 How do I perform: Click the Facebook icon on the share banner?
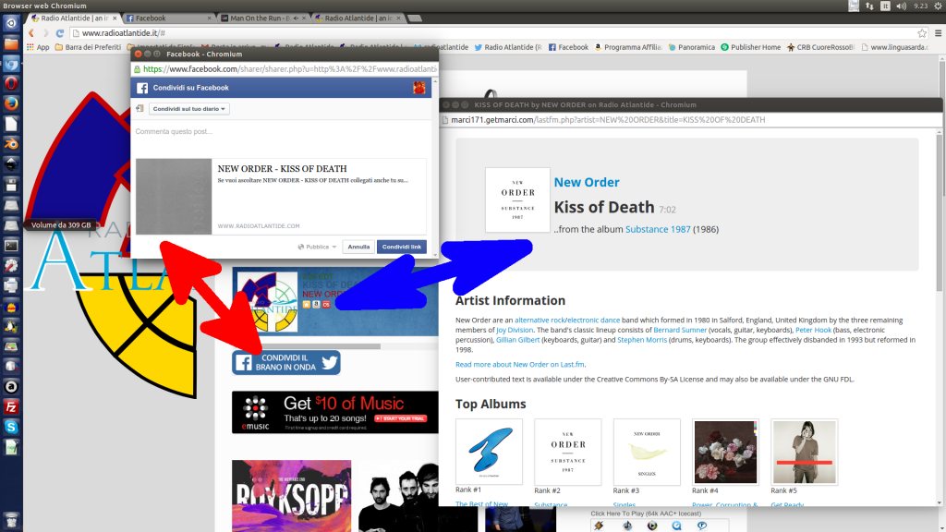[244, 363]
